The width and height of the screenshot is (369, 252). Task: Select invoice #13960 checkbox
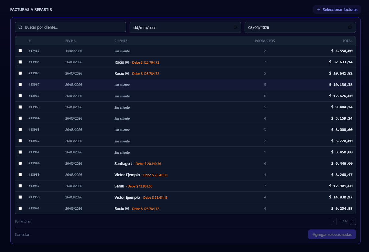coord(20,163)
